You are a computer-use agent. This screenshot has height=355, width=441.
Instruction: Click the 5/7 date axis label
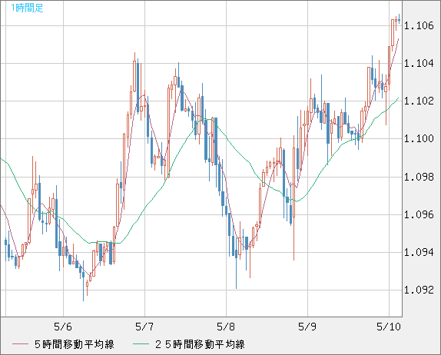point(144,327)
